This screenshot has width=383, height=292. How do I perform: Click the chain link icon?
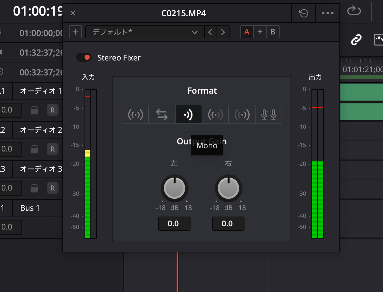pyautogui.click(x=356, y=40)
